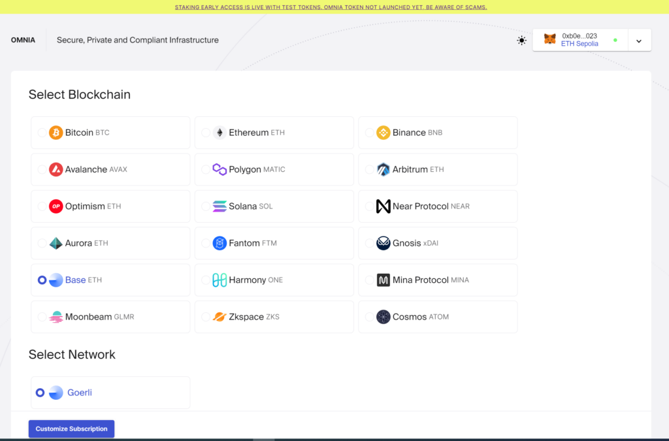This screenshot has height=441, width=669.
Task: Click the Binance logo icon
Action: point(383,133)
